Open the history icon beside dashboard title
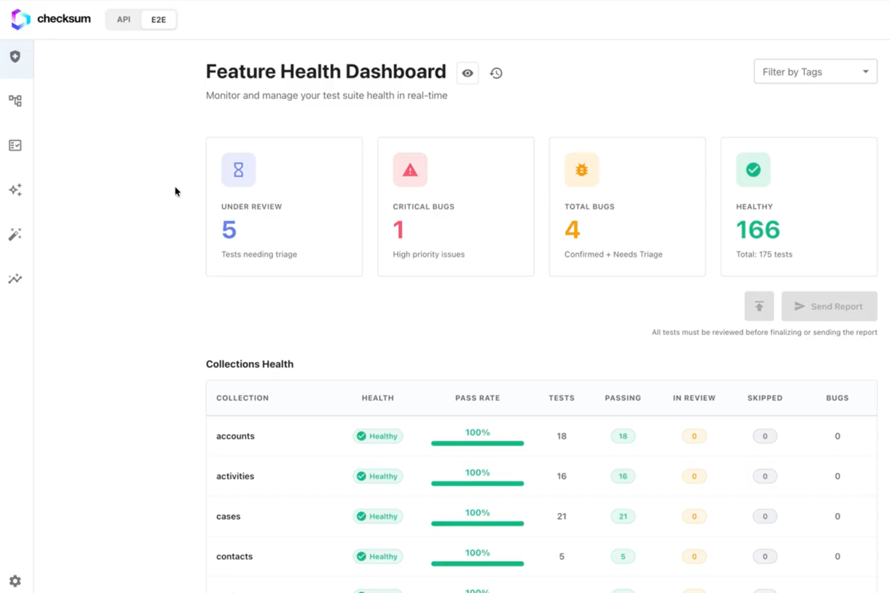The width and height of the screenshot is (890, 593). pyautogui.click(x=496, y=73)
